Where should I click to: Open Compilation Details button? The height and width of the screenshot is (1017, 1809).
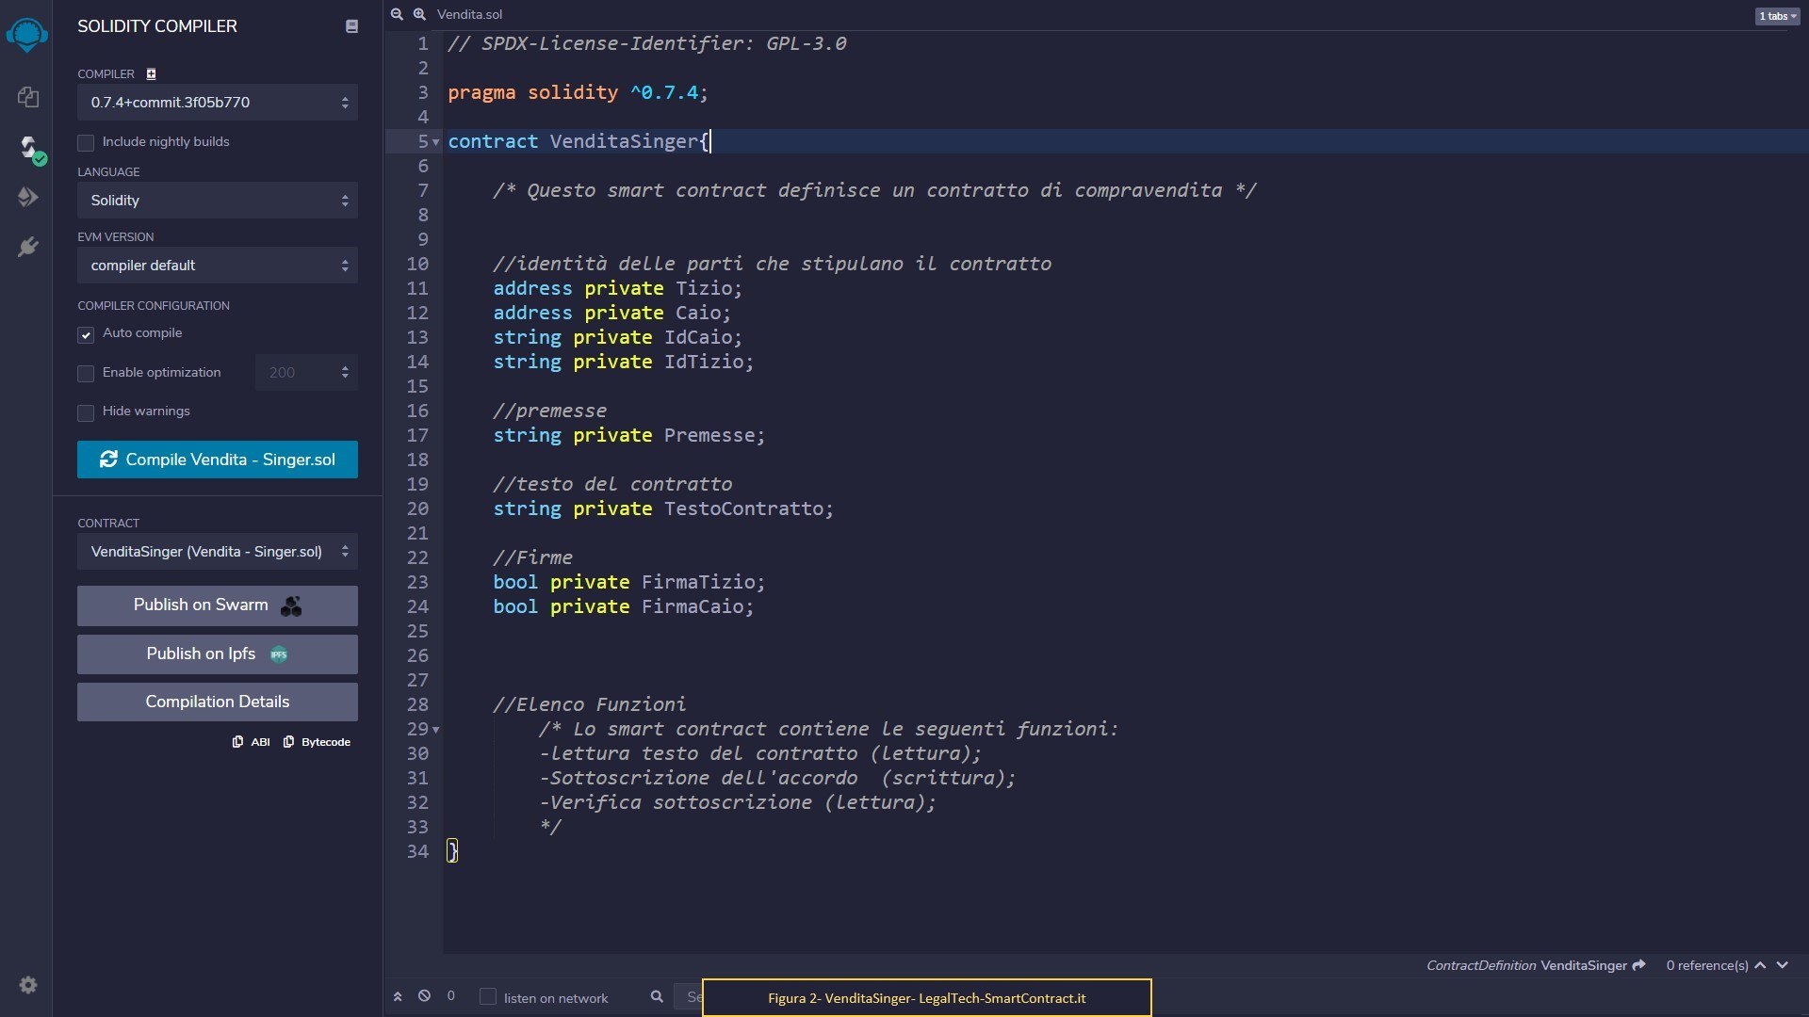(x=218, y=702)
